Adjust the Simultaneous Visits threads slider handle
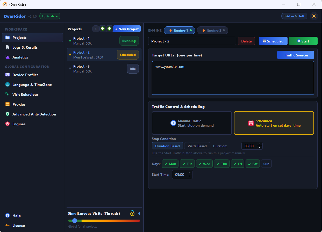This screenshot has height=232, width=322. coord(75,221)
